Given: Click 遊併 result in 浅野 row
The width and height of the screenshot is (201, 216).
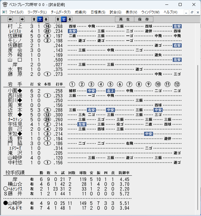Looking at the screenshot, I should pos(168,139).
